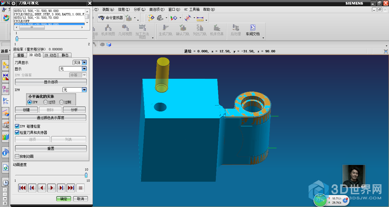This screenshot has height=207, width=389.
Task: Click the 确定 confirm button
Action: pyautogui.click(x=64, y=199)
